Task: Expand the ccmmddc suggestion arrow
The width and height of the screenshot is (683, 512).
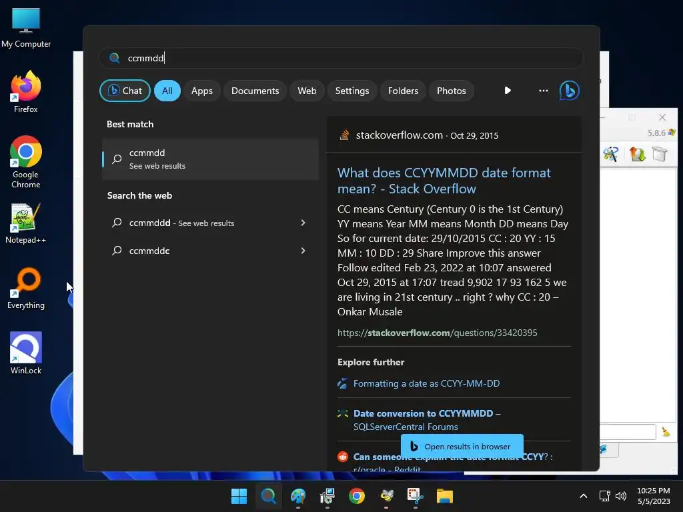Action: [x=303, y=251]
